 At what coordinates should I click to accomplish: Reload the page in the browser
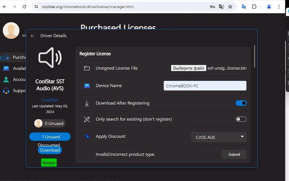(x=25, y=7)
